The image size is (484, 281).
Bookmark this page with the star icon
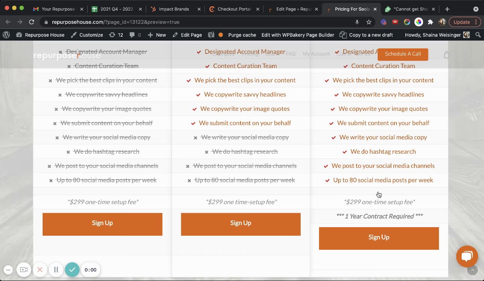(x=369, y=22)
